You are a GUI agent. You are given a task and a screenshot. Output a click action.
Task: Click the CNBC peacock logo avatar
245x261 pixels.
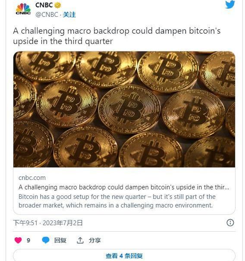(23, 9)
